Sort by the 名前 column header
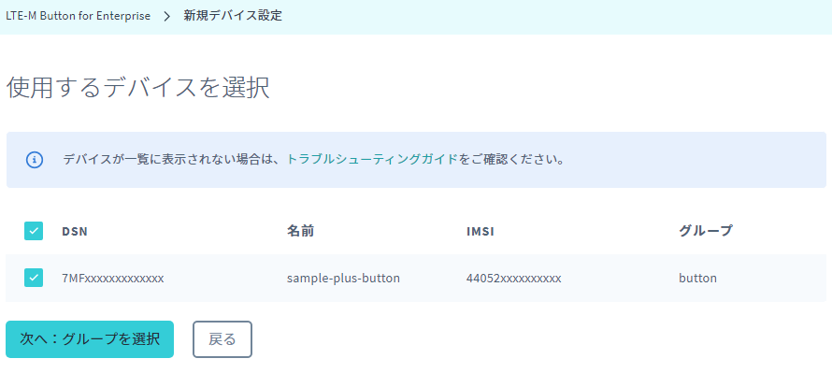This screenshot has width=832, height=373. [x=301, y=231]
